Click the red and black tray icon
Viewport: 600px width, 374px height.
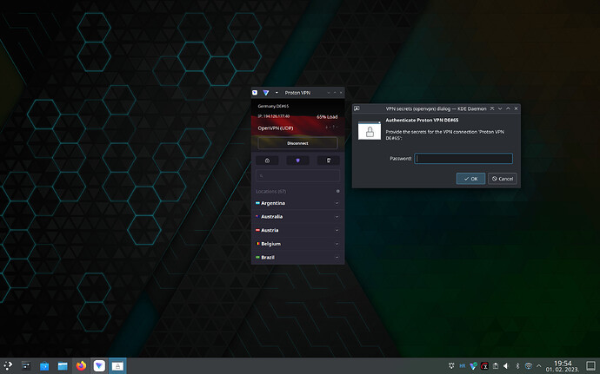[484, 366]
